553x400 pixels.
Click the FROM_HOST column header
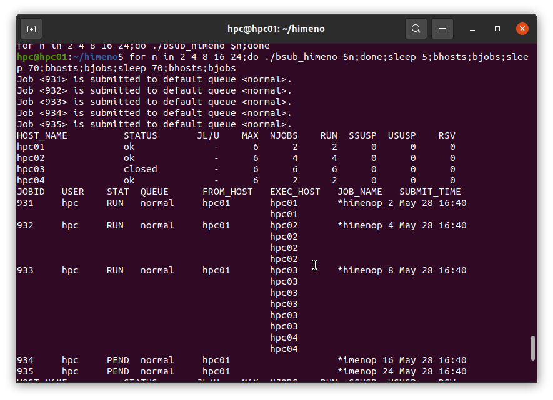pos(227,192)
